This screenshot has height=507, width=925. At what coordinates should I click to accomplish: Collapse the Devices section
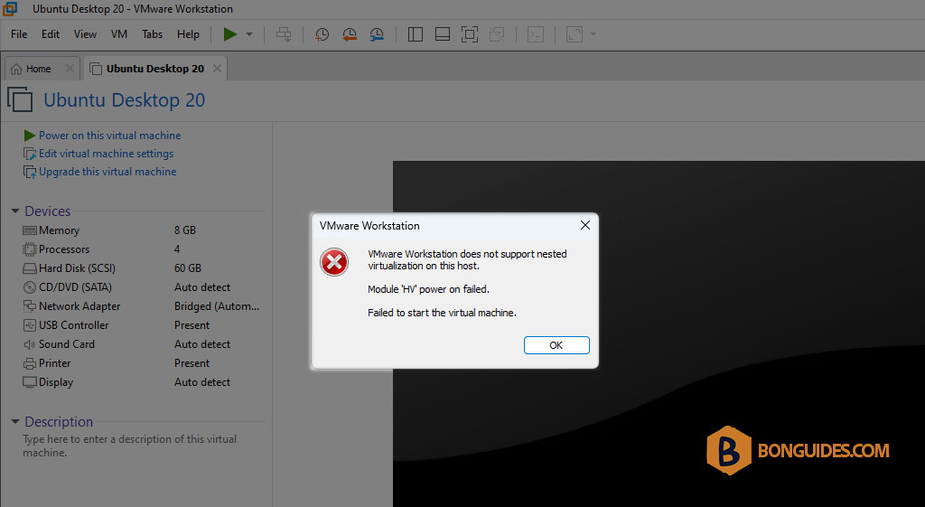(x=15, y=211)
